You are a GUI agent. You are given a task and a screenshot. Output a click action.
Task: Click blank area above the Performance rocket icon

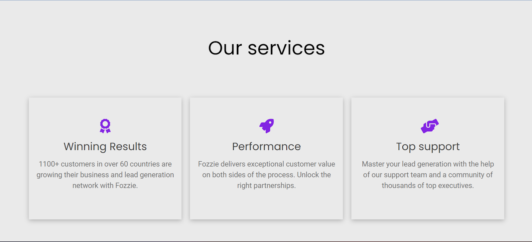click(x=266, y=108)
